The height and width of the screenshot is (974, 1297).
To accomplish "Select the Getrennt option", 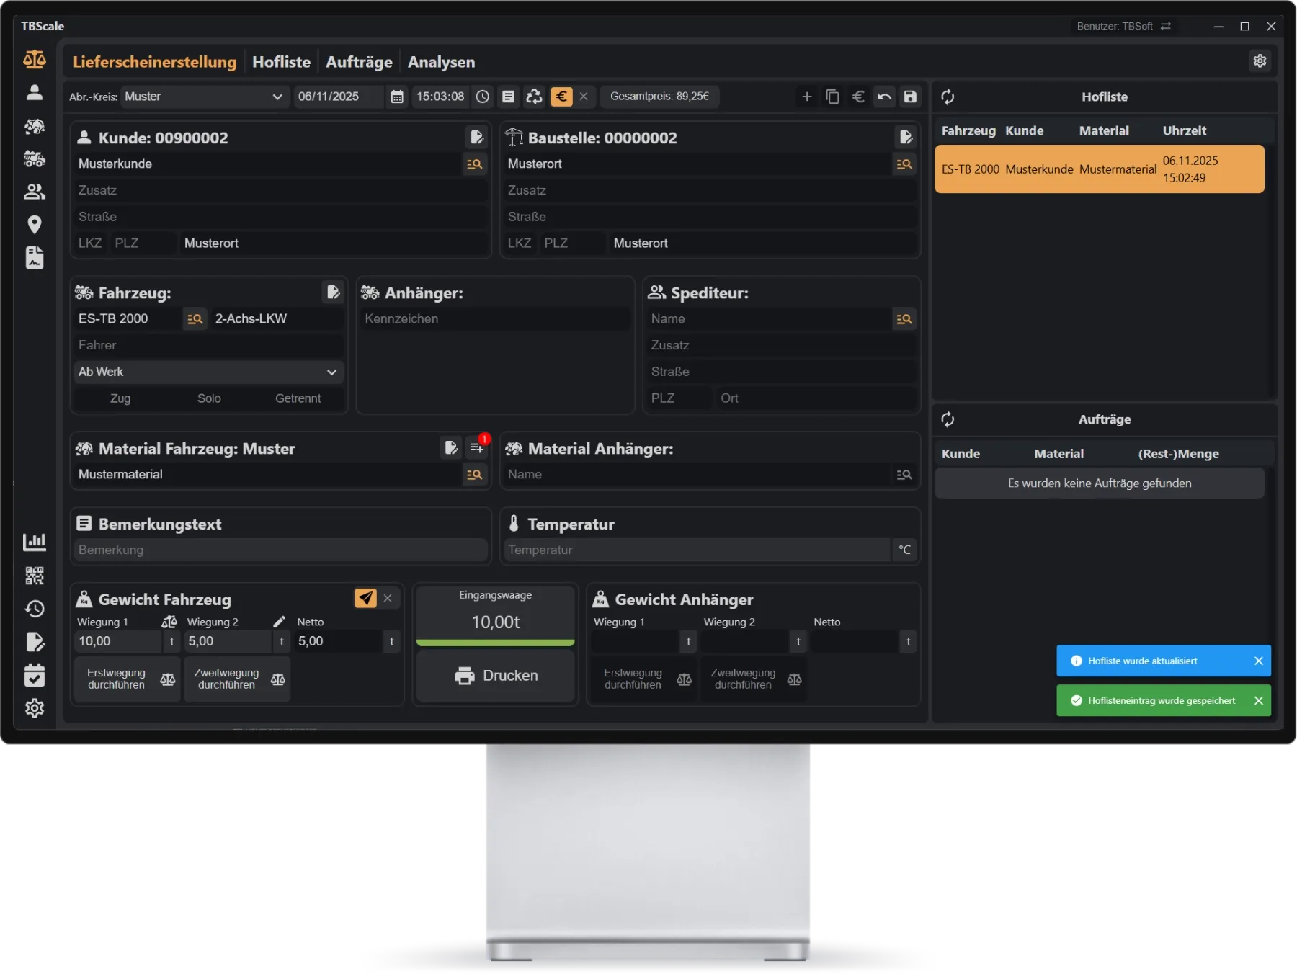I will coord(298,398).
